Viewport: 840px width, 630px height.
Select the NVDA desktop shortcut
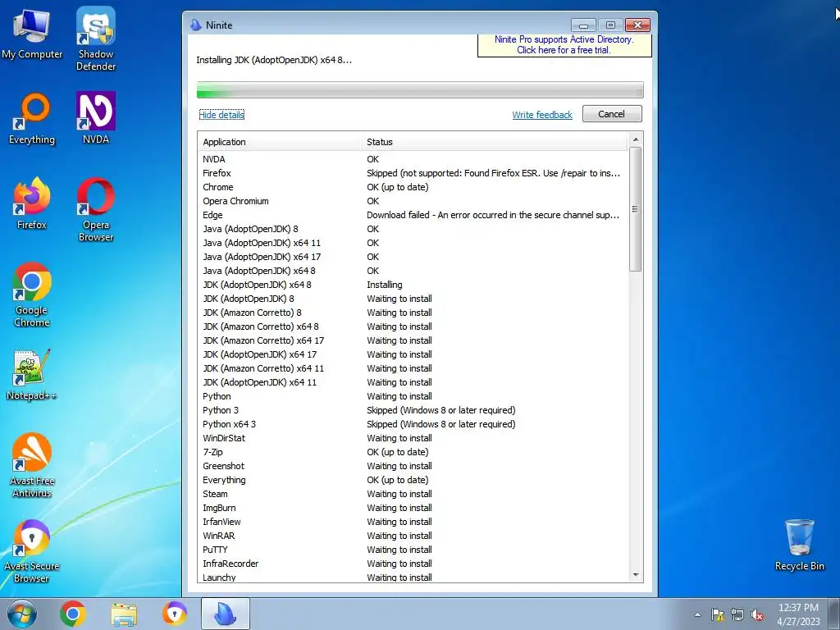[96, 118]
